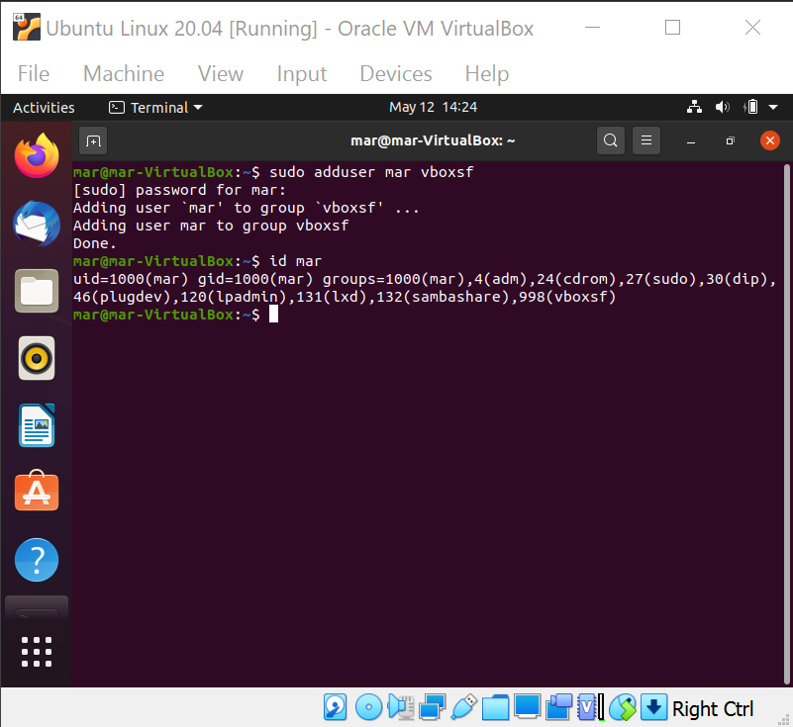Open the terminal hamburger menu
This screenshot has width=793, height=727.
(x=646, y=140)
